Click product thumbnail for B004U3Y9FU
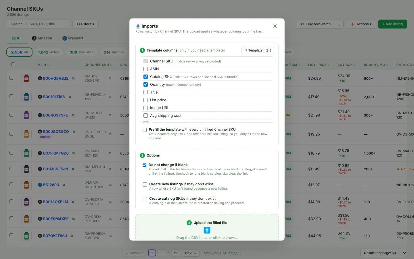Image resolution: width=414 pixels, height=259 pixels. (26, 115)
